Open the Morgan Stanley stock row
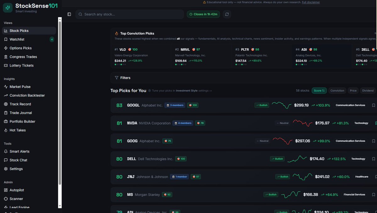 pos(244,195)
